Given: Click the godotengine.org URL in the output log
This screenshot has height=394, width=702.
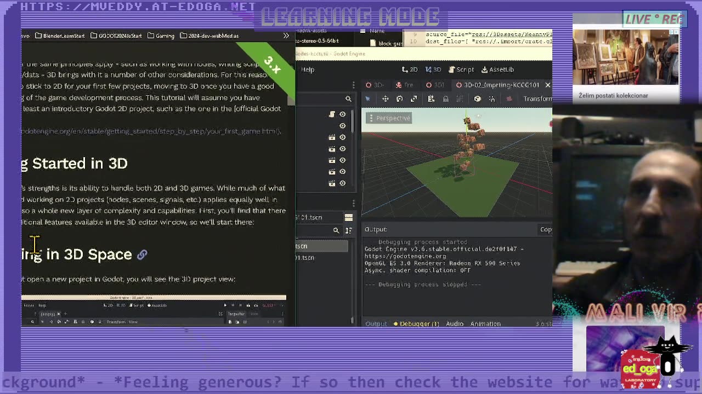Looking at the screenshot, I should click(405, 256).
